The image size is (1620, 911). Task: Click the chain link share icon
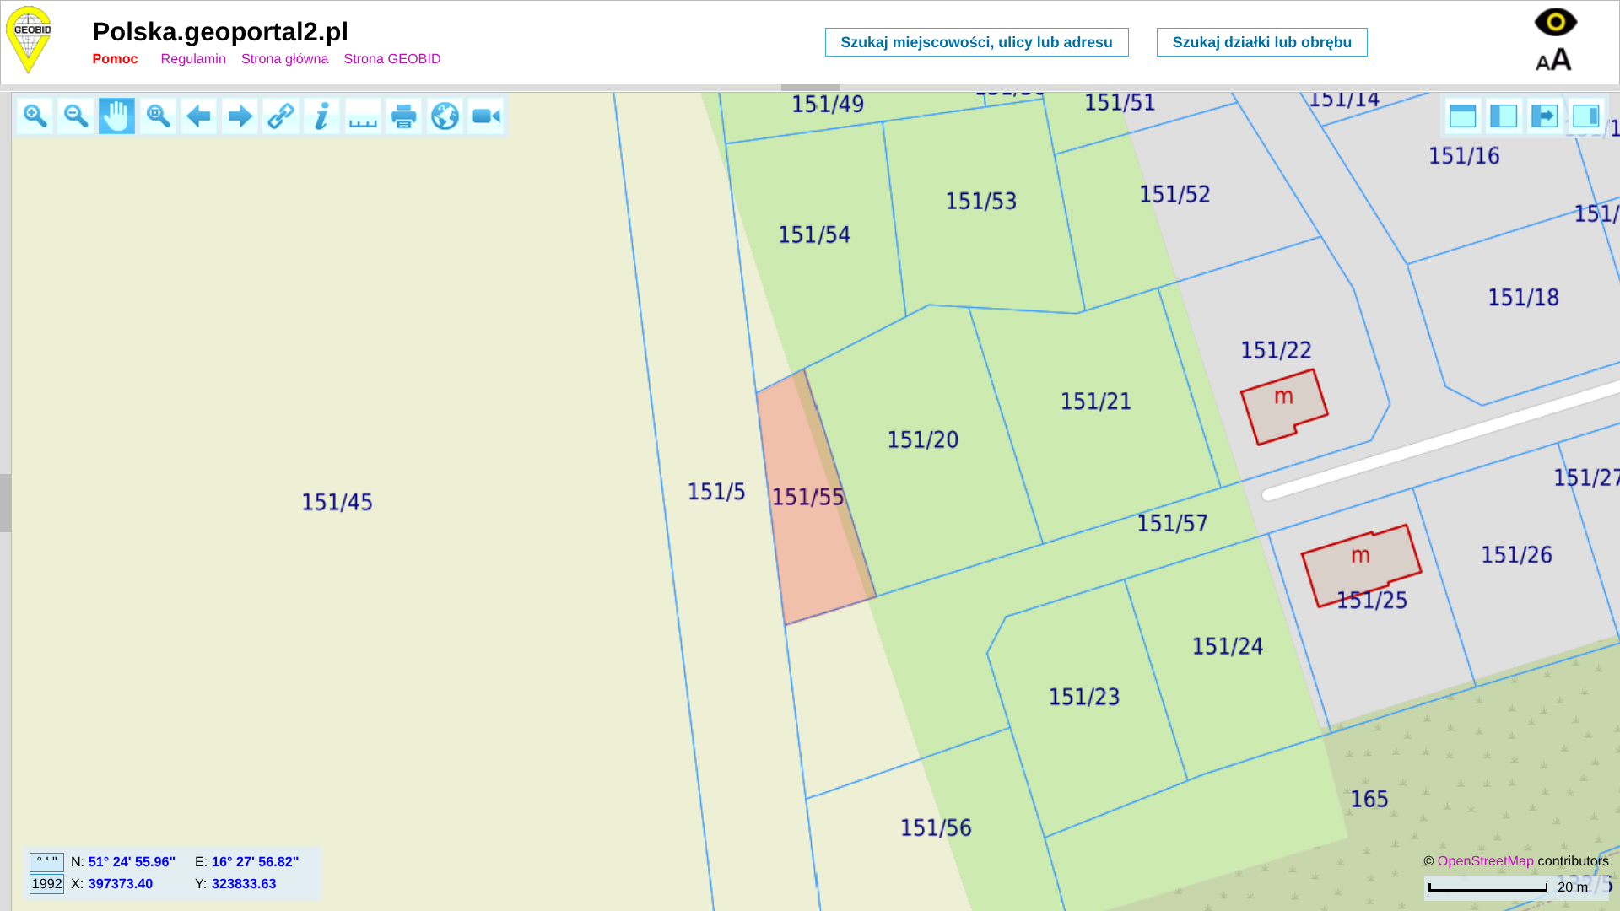point(281,116)
